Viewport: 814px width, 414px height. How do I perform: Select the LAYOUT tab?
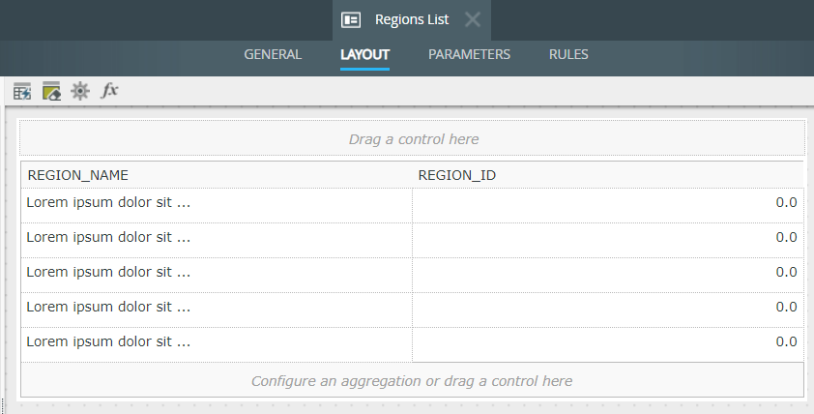click(364, 54)
